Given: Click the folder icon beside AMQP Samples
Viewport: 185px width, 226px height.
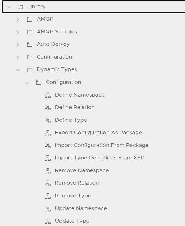Looking at the screenshot, I should [x=30, y=32].
